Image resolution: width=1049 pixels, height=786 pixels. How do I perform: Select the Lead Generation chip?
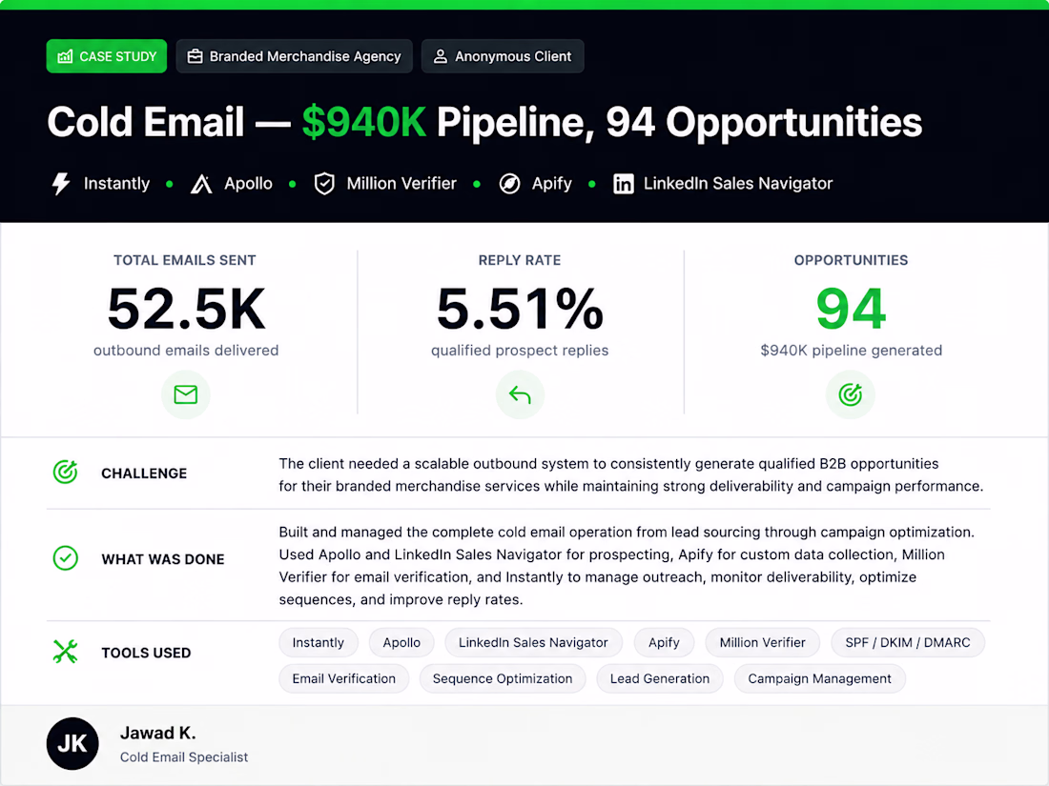pos(660,678)
